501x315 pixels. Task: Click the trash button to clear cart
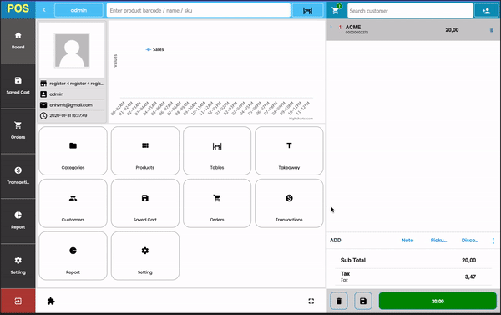[x=339, y=301]
